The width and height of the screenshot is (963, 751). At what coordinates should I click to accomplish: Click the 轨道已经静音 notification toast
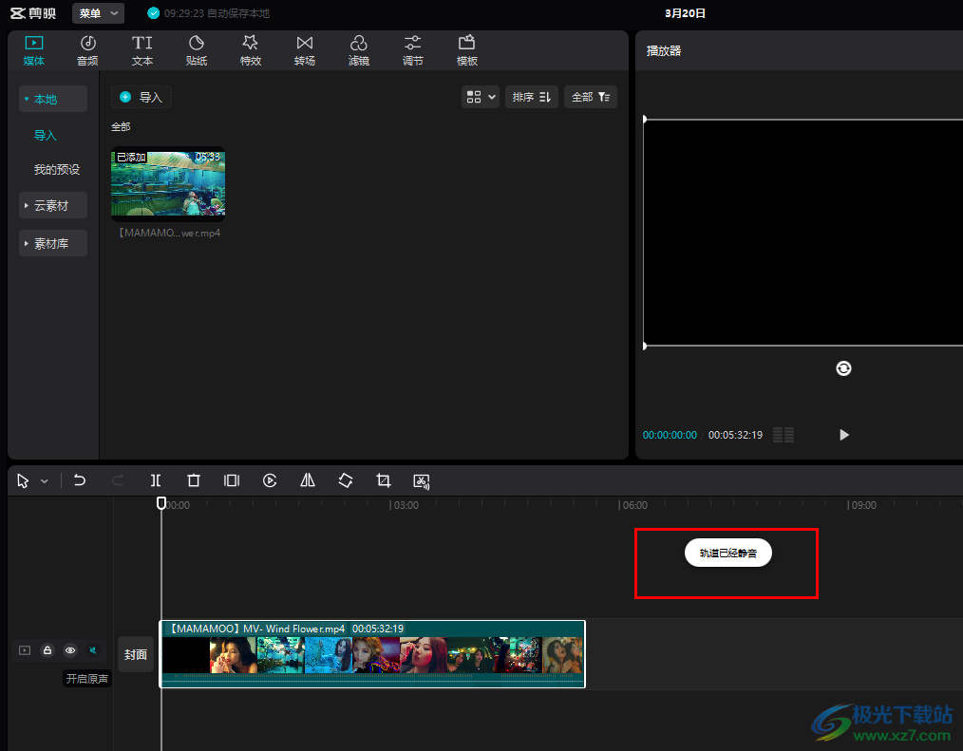point(727,553)
